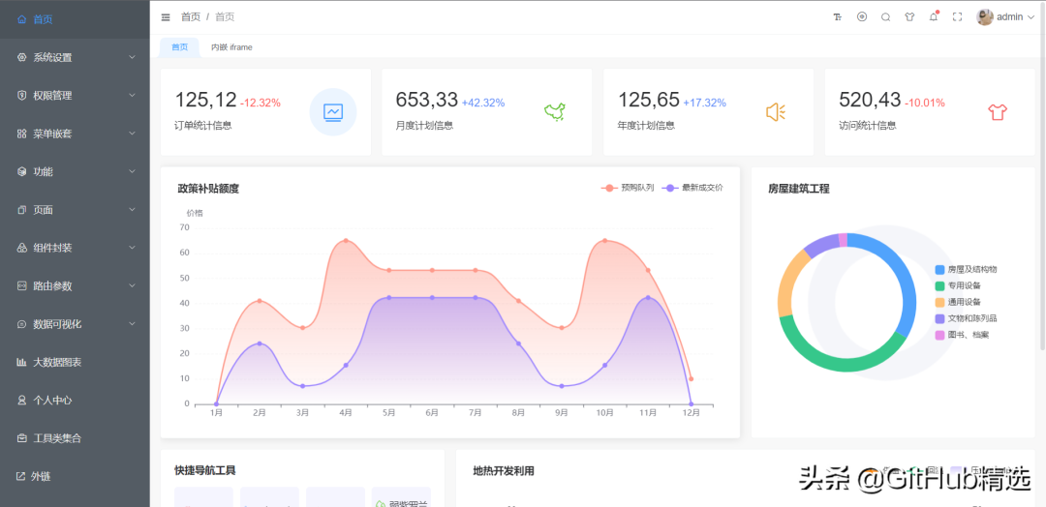Open the admin user dropdown
This screenshot has width=1046, height=507.
tap(1007, 16)
